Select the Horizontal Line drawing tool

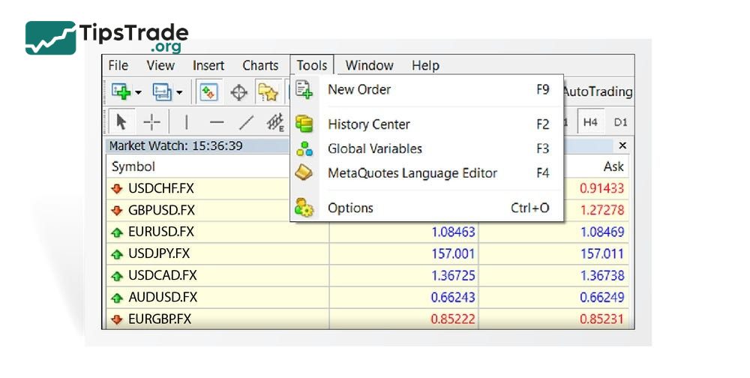[x=217, y=121]
